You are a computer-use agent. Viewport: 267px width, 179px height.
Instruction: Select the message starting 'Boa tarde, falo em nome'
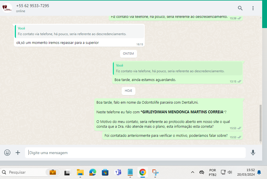point(169,115)
